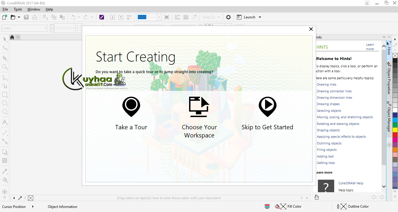Pick the red swatch in color palette
This screenshot has height=212, width=398.
pos(395,135)
